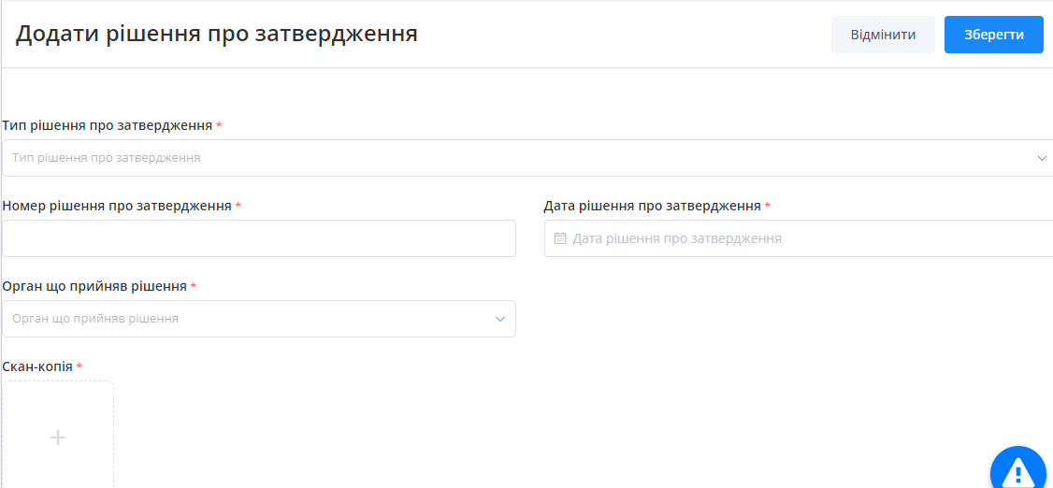Image resolution: width=1053 pixels, height=488 pixels.
Task: Focus the Номер рішення про затвердження input
Action: [259, 238]
